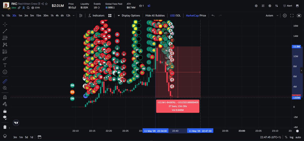Toggle MarketCap/Price chart mode
Viewport: 304px width, 141px height.
click(x=196, y=15)
